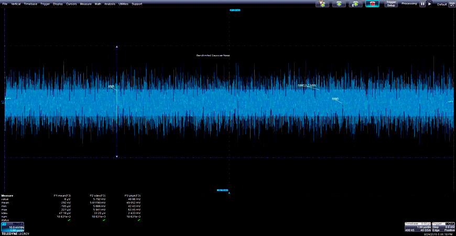Click the right-edge trace level indicator
Screen dimensions: 456x236
tap(450, 102)
